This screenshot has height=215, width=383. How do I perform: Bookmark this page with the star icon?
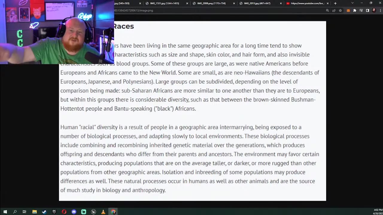point(340,10)
